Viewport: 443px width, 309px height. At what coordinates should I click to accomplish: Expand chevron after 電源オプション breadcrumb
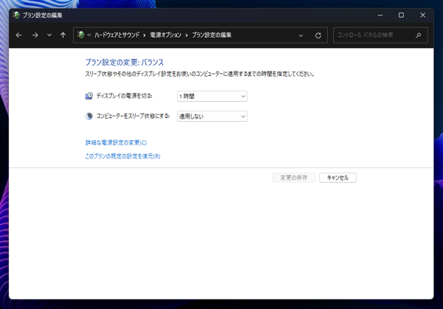[187, 35]
